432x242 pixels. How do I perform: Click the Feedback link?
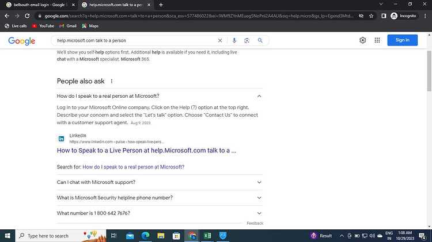click(x=255, y=223)
